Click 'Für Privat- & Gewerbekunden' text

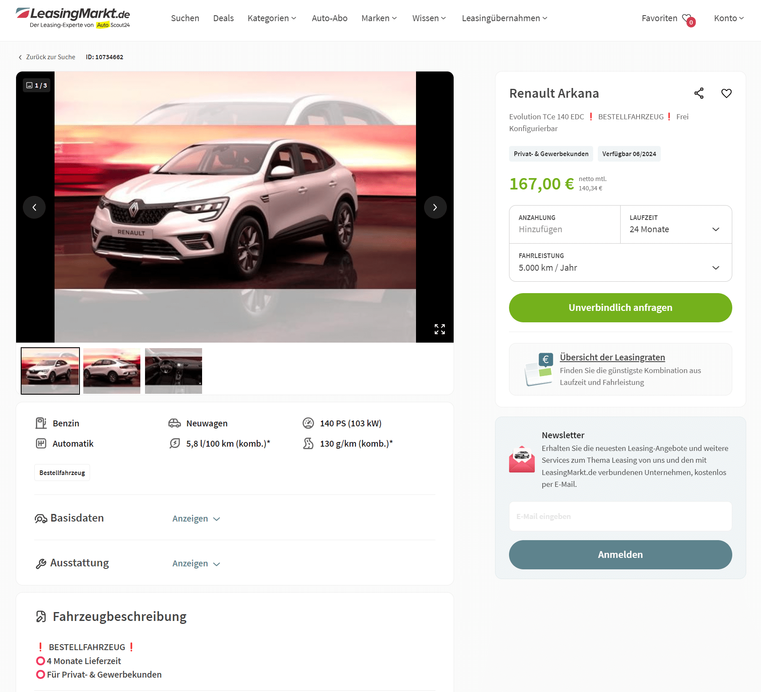pyautogui.click(x=104, y=675)
